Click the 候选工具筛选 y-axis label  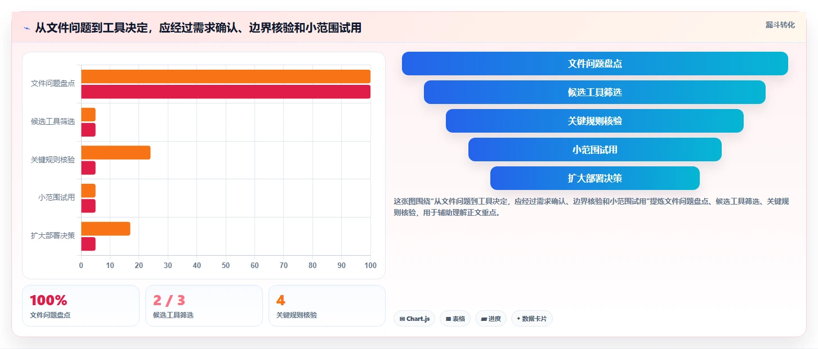53,121
